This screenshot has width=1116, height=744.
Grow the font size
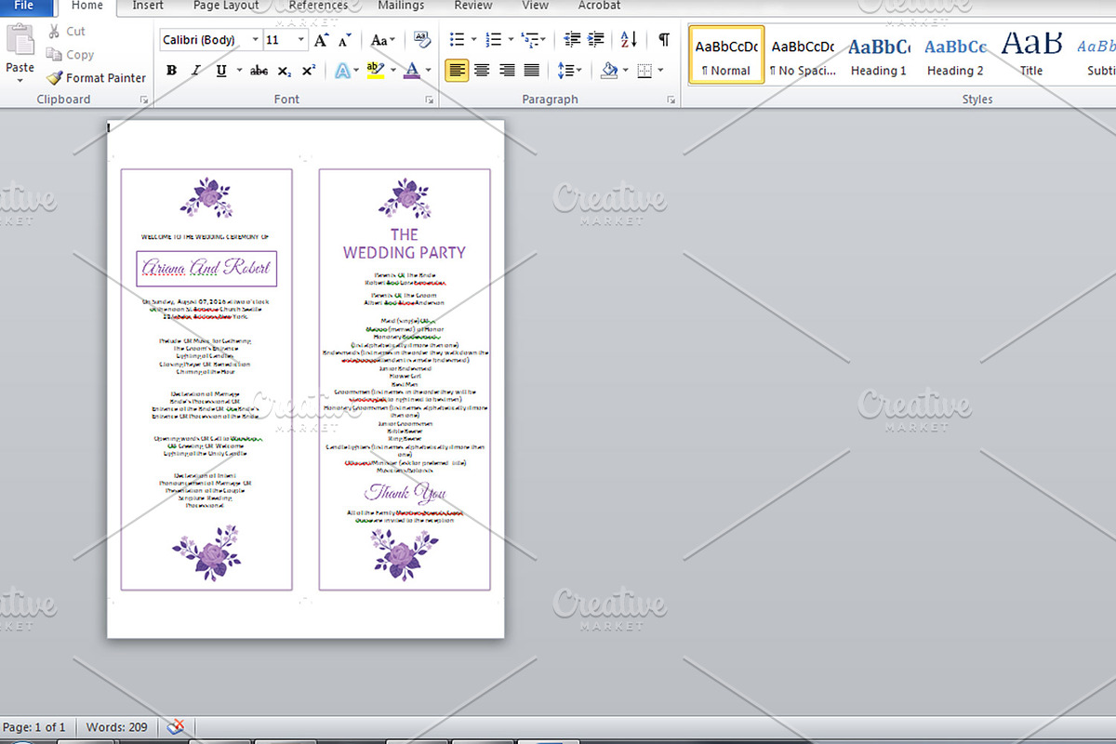321,40
